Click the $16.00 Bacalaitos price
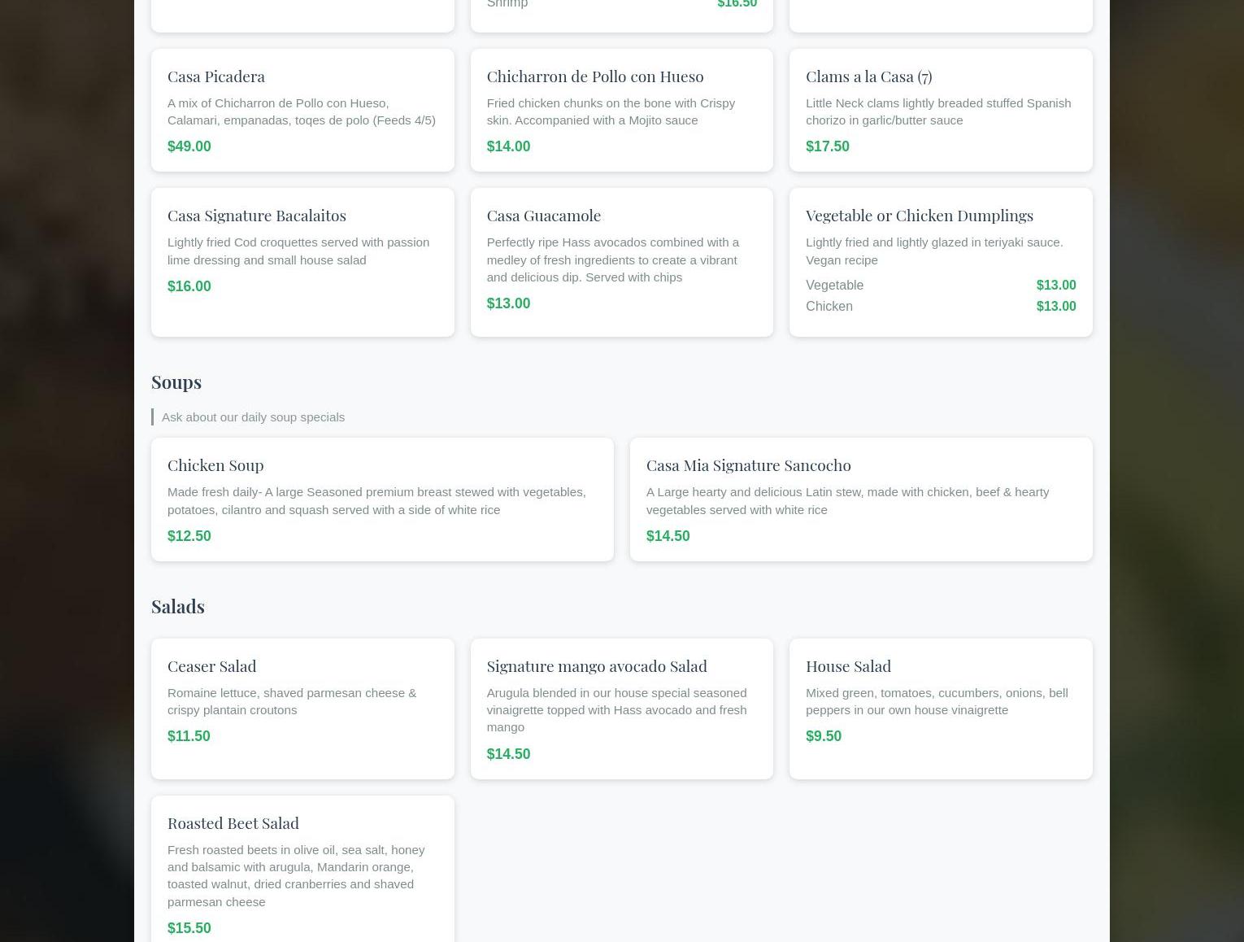Screen dimensions: 1244x942 point(189,286)
